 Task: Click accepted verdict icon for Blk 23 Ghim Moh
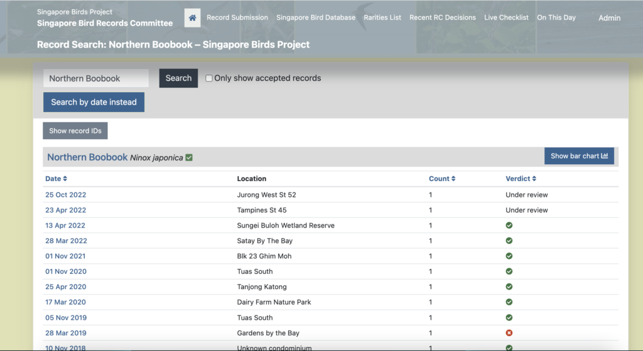pos(509,256)
